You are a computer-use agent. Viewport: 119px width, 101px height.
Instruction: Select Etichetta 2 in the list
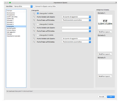(16, 23)
